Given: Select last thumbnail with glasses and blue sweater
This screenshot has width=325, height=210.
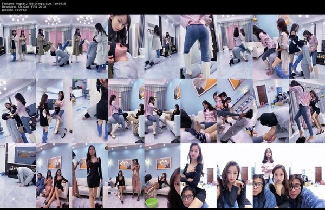Looking at the screenshot, I should (x=307, y=175).
